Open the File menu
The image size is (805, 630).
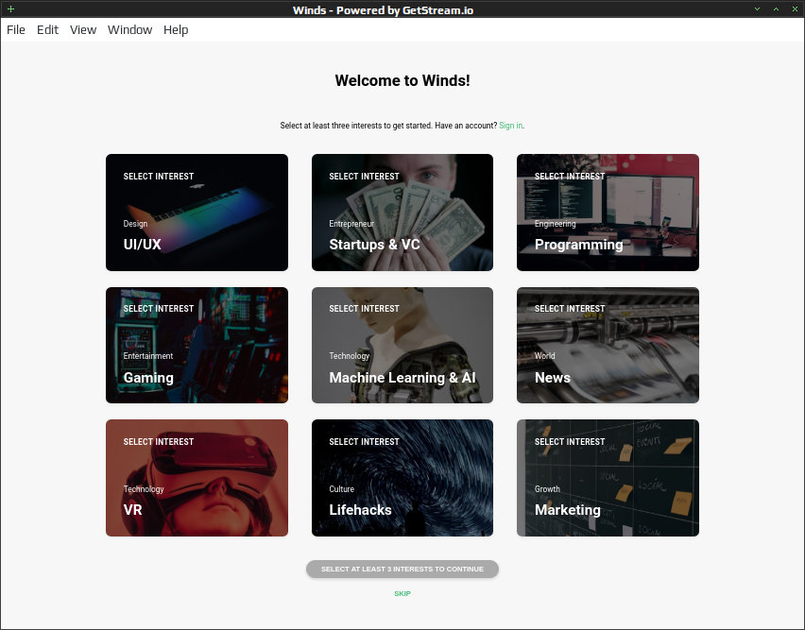click(x=16, y=30)
